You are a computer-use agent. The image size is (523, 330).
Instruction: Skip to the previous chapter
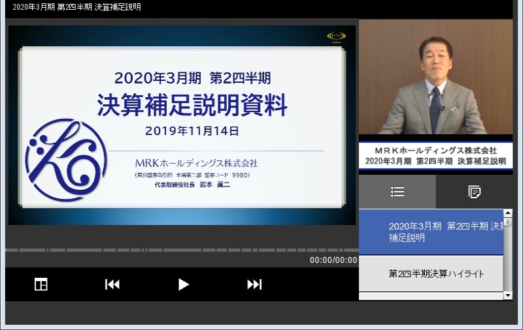tap(112, 284)
